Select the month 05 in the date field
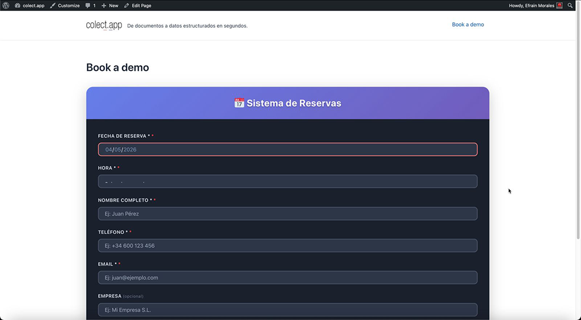This screenshot has width=581, height=320. (117, 150)
